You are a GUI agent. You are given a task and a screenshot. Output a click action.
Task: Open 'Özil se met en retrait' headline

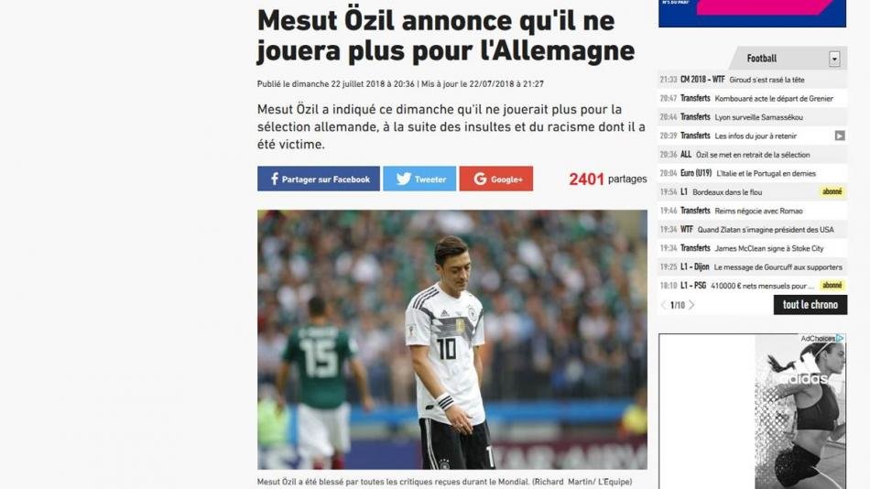click(753, 155)
